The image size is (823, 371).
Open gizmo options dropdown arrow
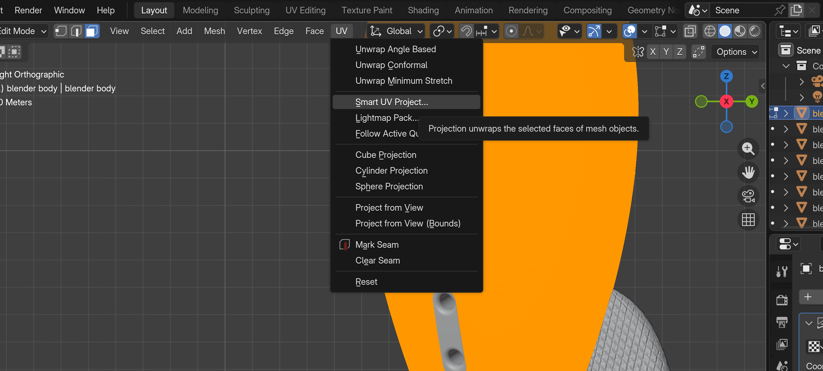pos(609,31)
